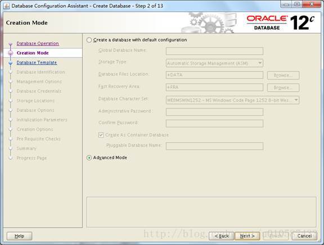Click the Fast Recovery Area field
The image size is (324, 245).
[214, 87]
